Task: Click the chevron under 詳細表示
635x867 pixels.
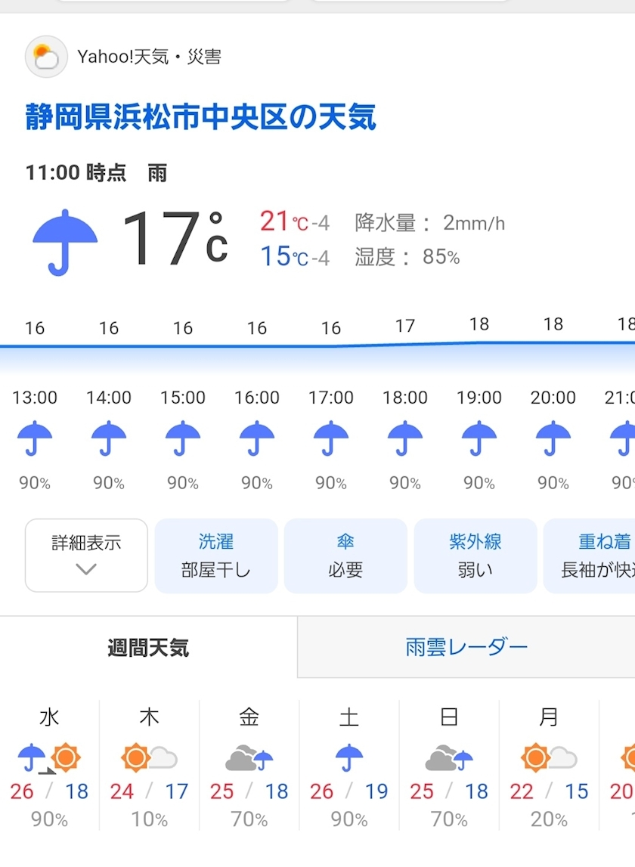Action: 86,569
